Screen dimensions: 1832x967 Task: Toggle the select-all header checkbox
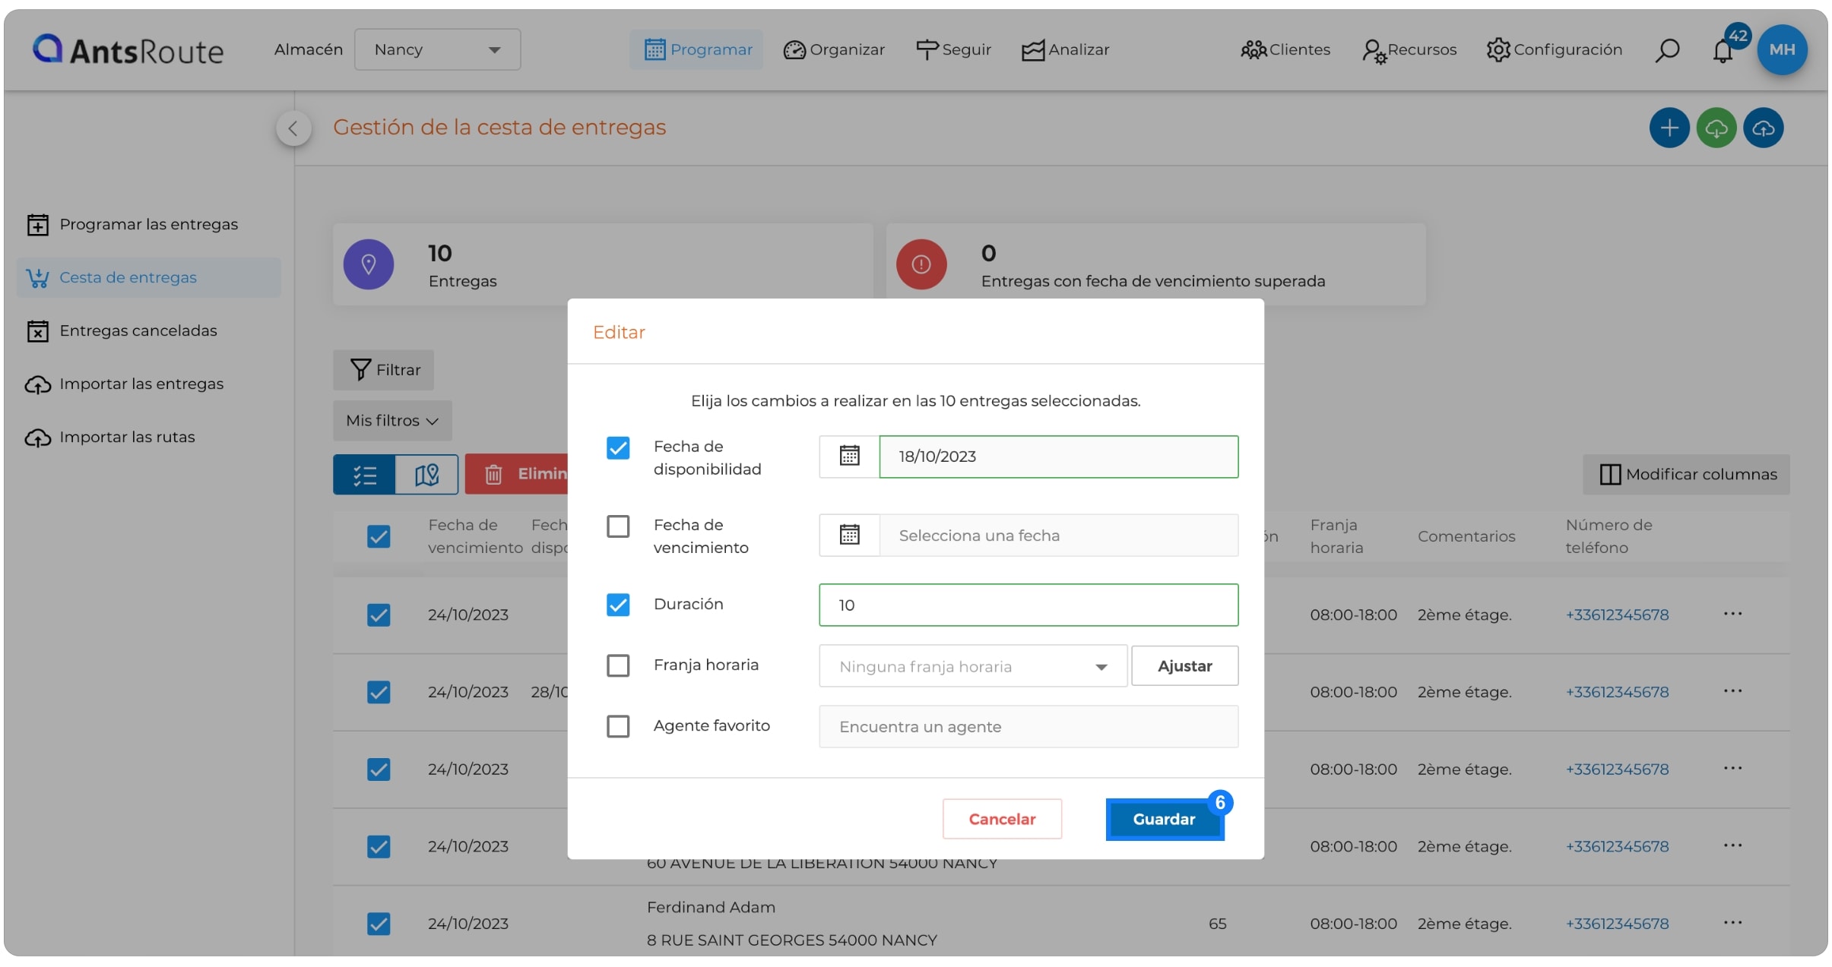[x=379, y=536]
